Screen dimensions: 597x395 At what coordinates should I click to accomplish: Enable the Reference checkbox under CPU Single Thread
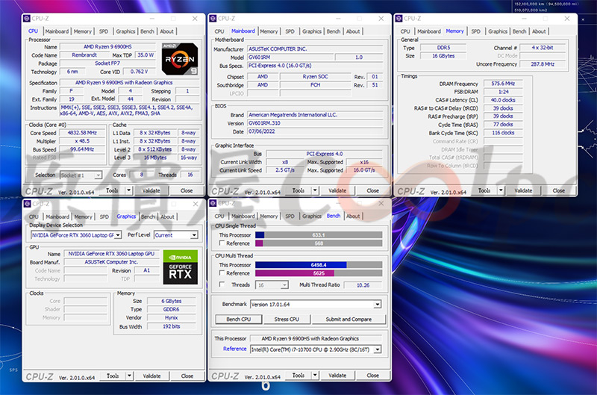[222, 243]
